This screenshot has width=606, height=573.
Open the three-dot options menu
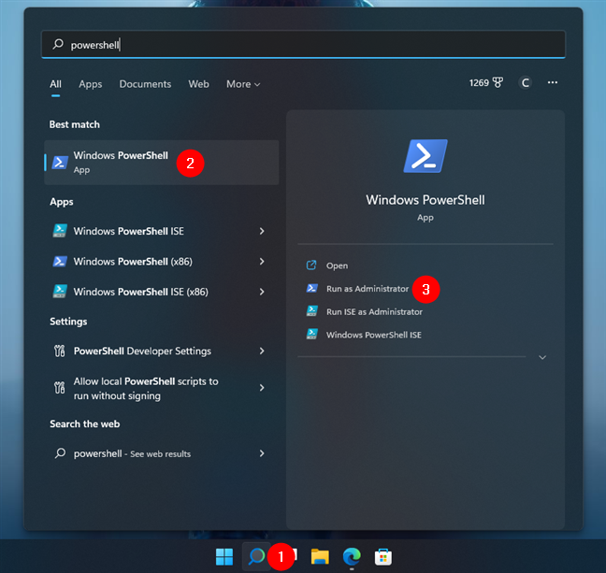tap(553, 82)
